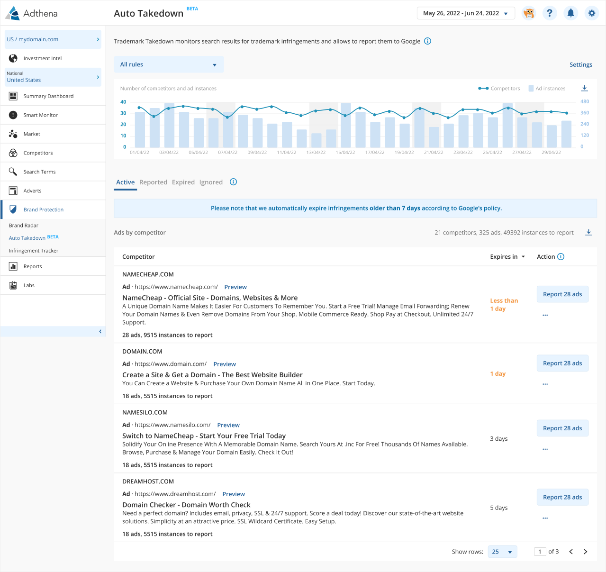Download the competitors chart data
Viewport: 606px width, 572px height.
(584, 88)
